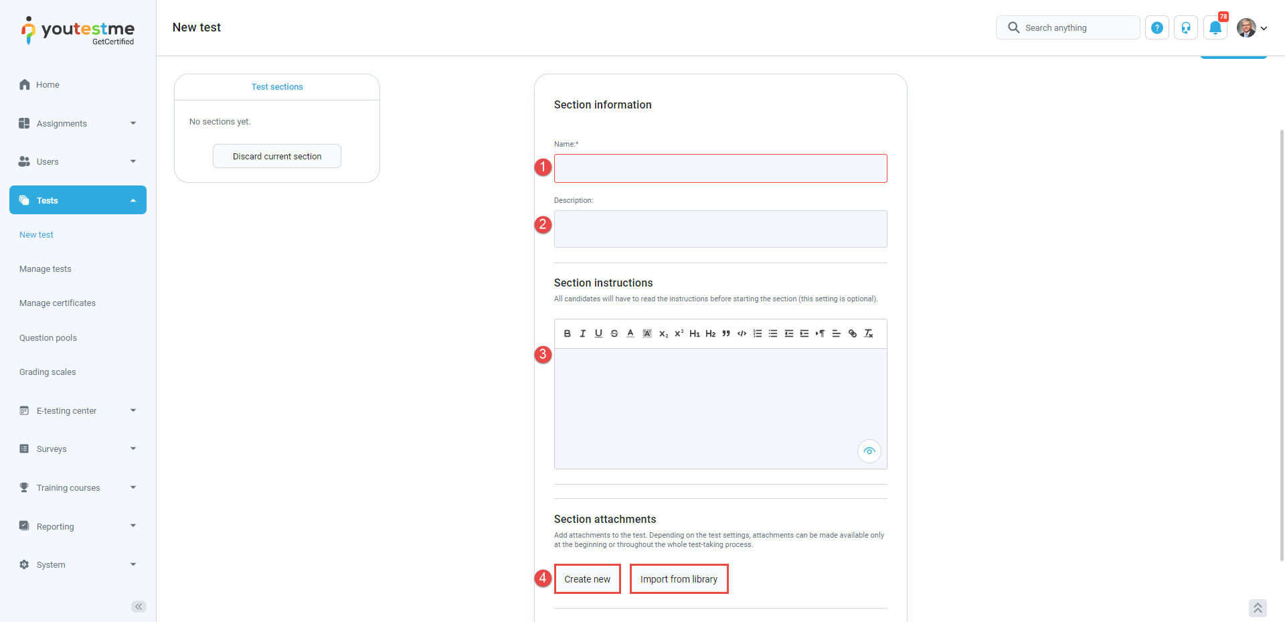The image size is (1285, 622).
Task: Apply strikethrough in the instructions editor
Action: (x=614, y=333)
